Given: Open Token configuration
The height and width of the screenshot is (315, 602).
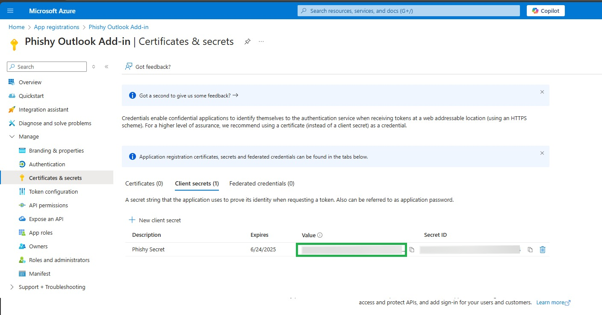Looking at the screenshot, I should (53, 191).
